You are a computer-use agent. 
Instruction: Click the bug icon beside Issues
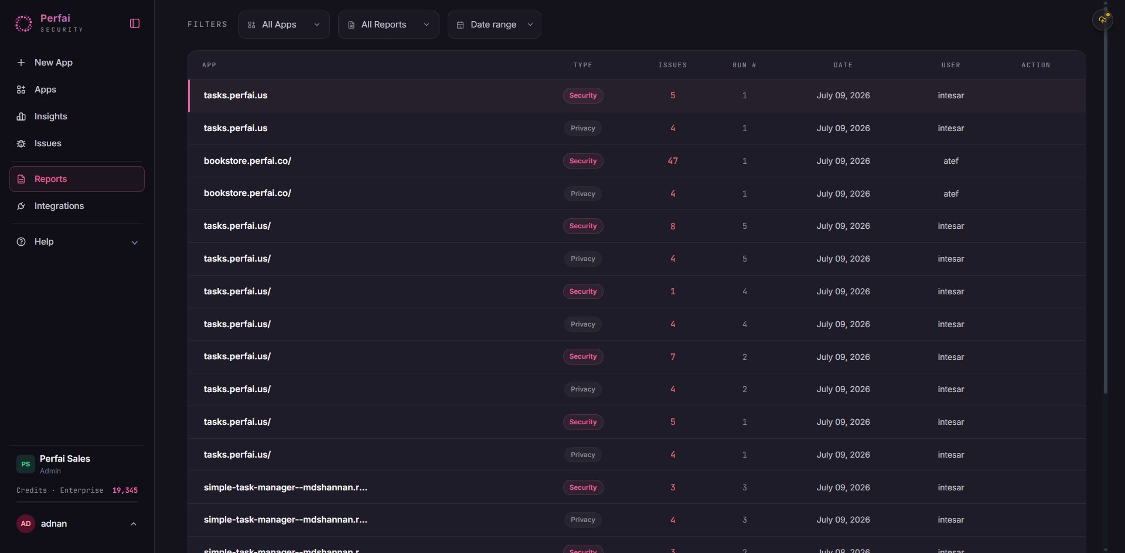(x=21, y=143)
